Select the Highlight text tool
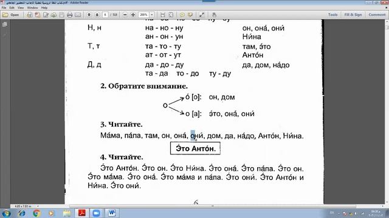The height and width of the screenshot is (218, 389). 190,15
